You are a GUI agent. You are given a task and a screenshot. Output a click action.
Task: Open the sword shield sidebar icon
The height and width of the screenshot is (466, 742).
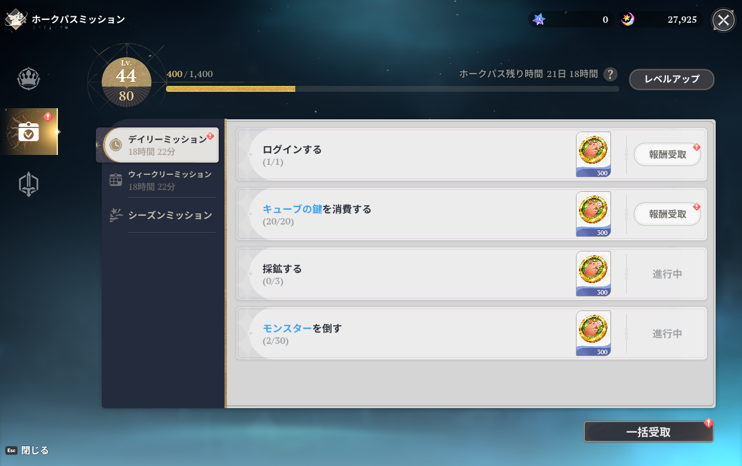(x=28, y=185)
